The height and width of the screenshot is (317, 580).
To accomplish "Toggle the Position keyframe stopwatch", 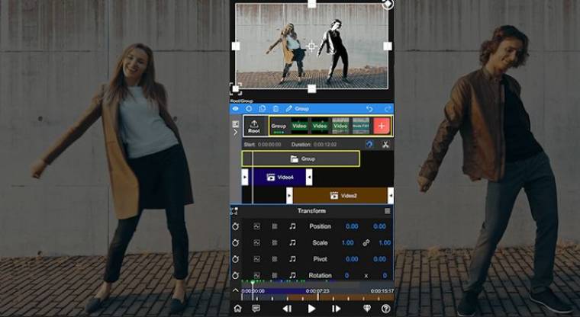I will click(236, 226).
